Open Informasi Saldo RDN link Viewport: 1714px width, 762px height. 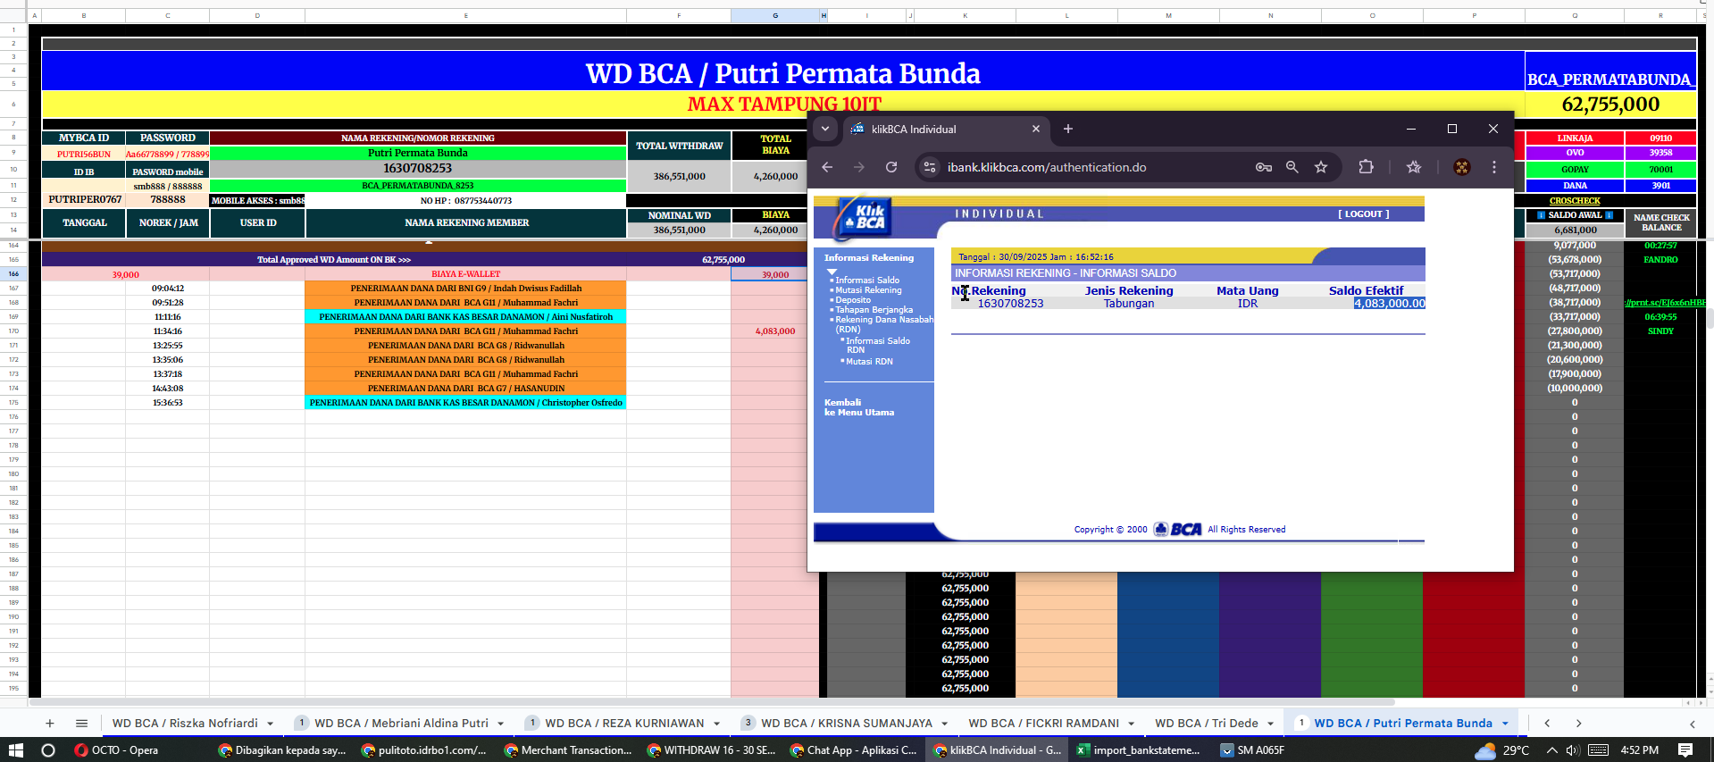click(x=878, y=345)
